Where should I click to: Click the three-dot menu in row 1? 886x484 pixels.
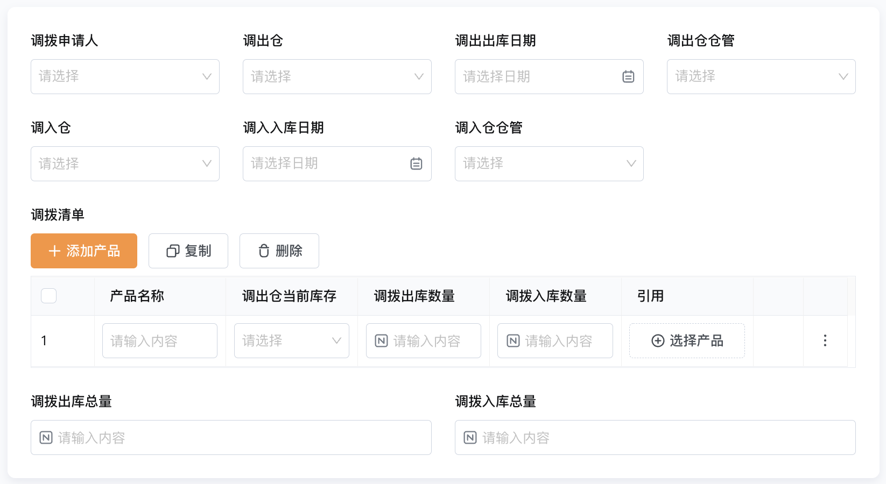pyautogui.click(x=825, y=340)
